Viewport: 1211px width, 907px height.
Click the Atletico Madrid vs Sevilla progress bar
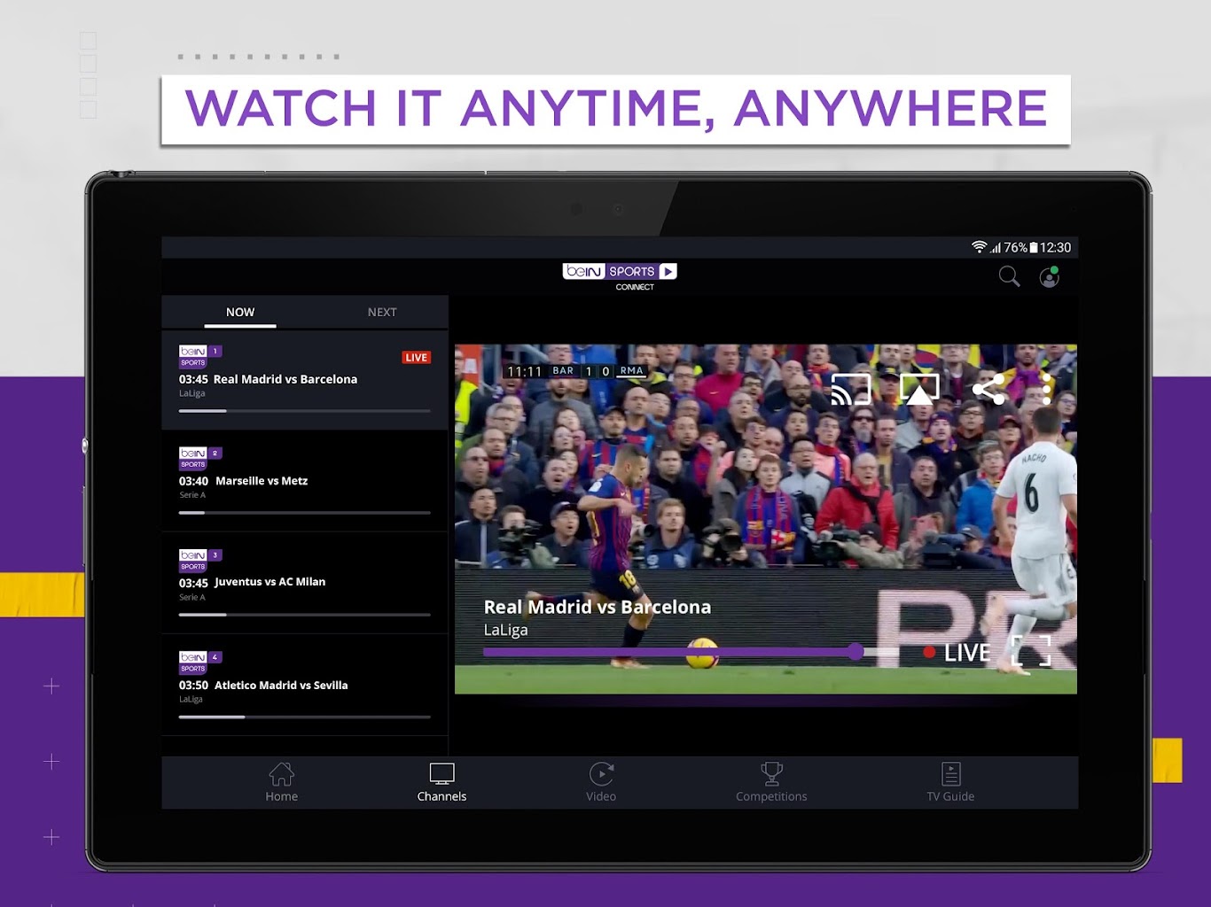[304, 717]
